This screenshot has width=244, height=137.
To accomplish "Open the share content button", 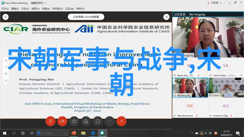I will click(x=74, y=121).
